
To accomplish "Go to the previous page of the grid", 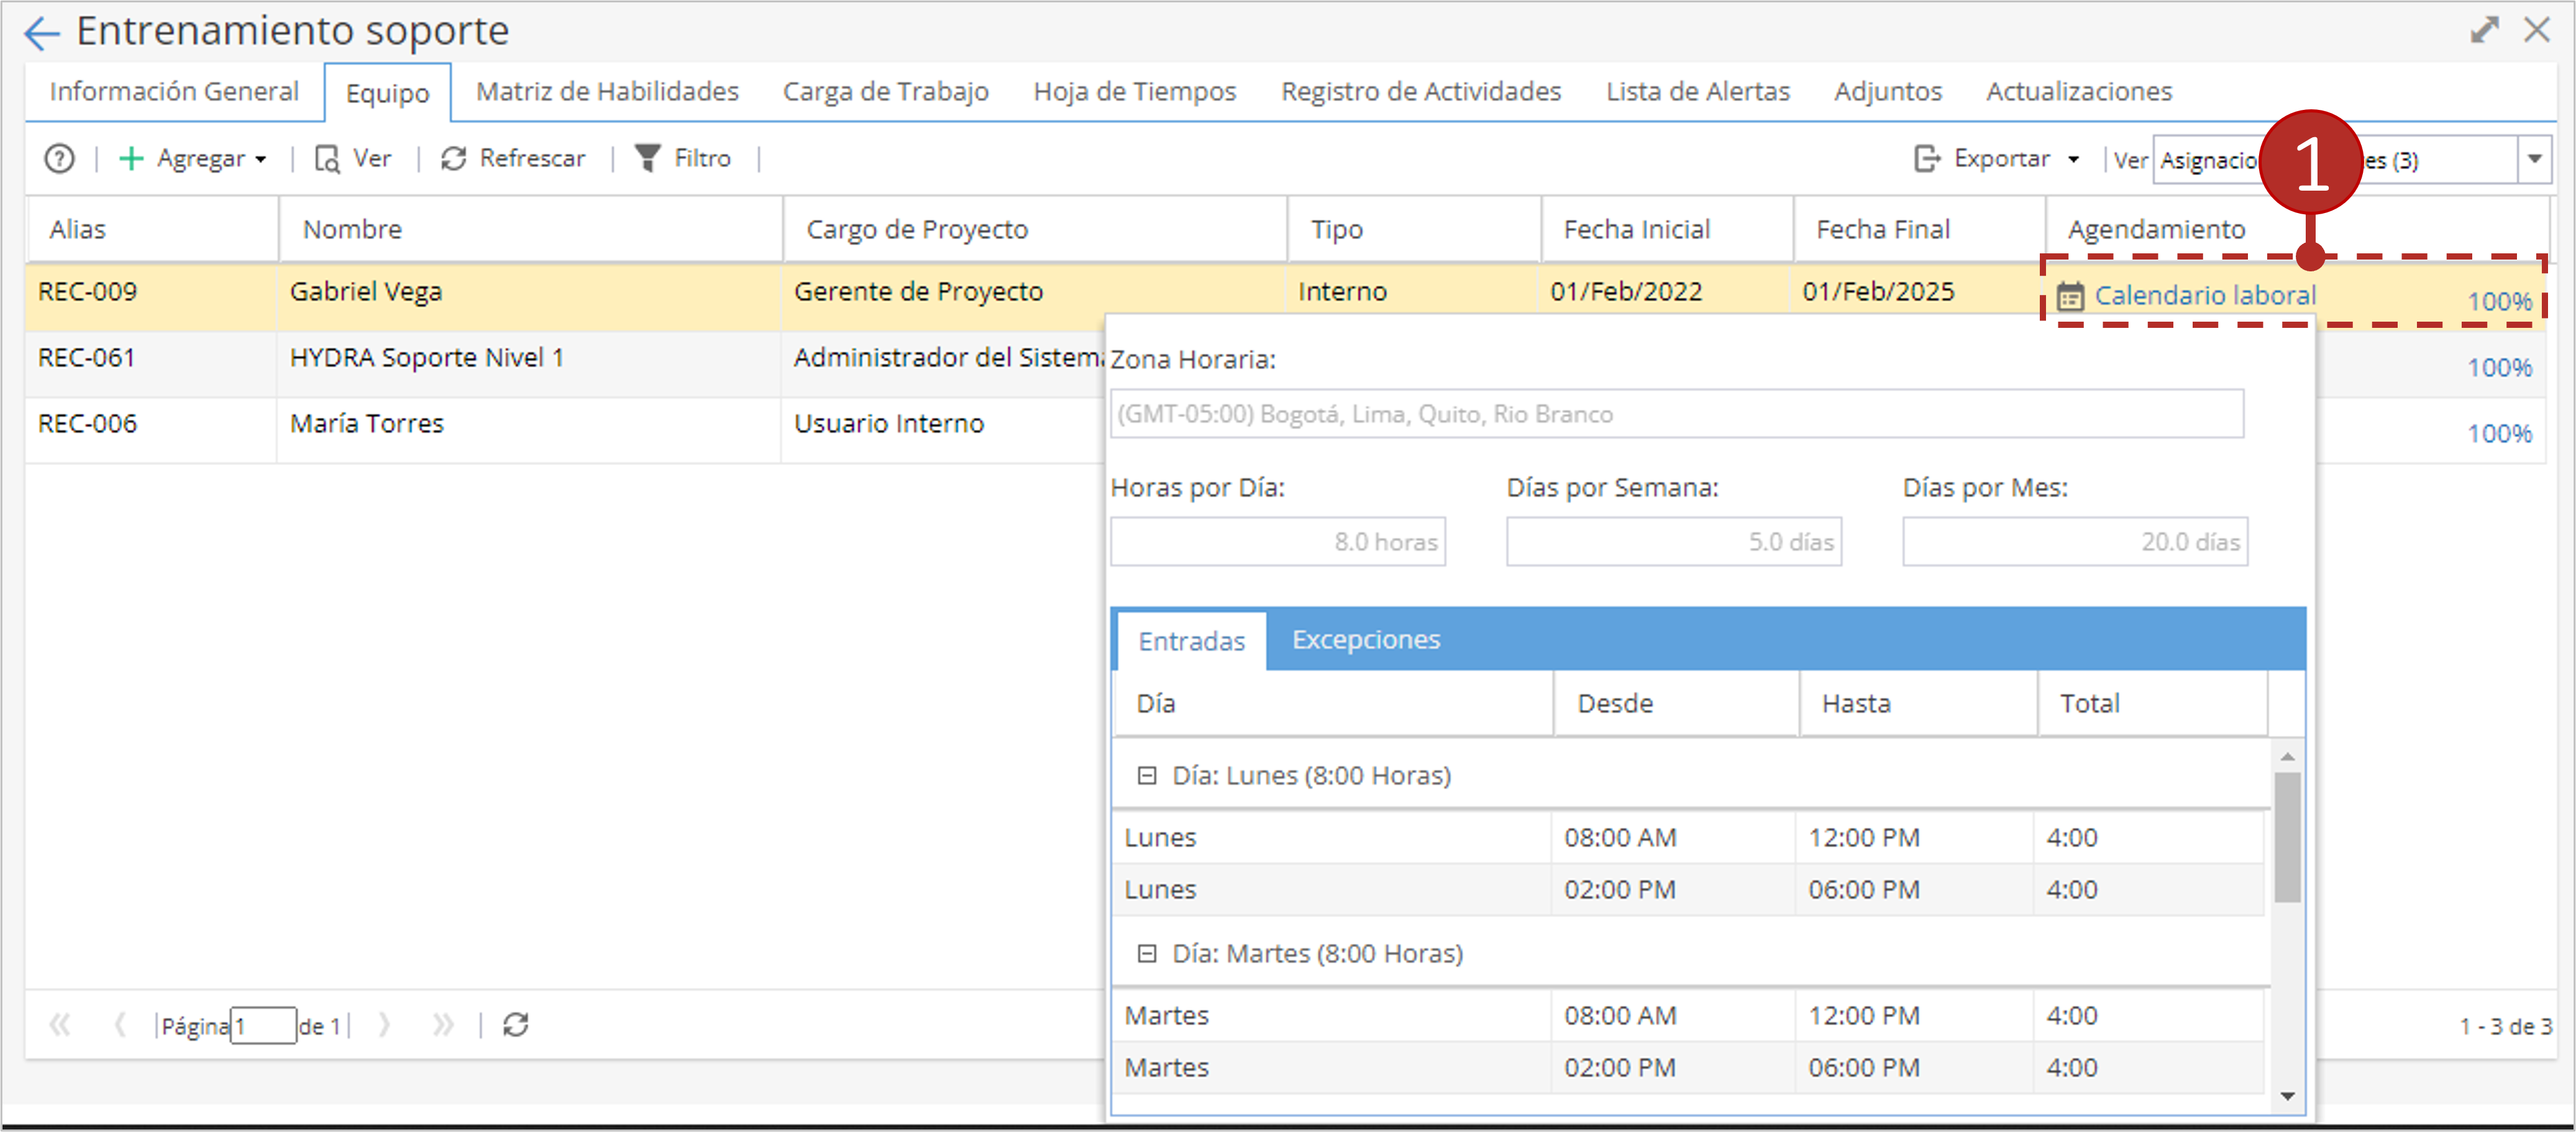I will point(120,1024).
